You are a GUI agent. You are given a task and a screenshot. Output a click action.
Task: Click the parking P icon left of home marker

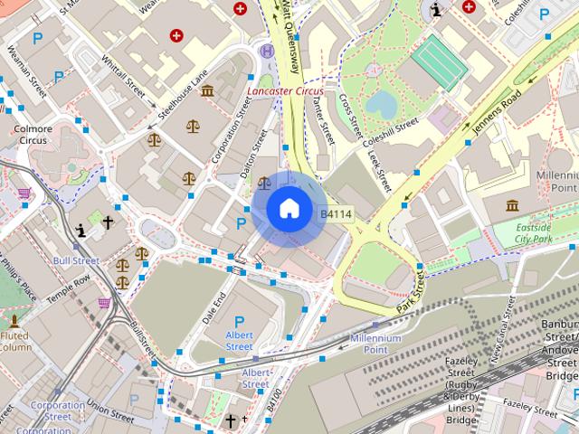241,223
